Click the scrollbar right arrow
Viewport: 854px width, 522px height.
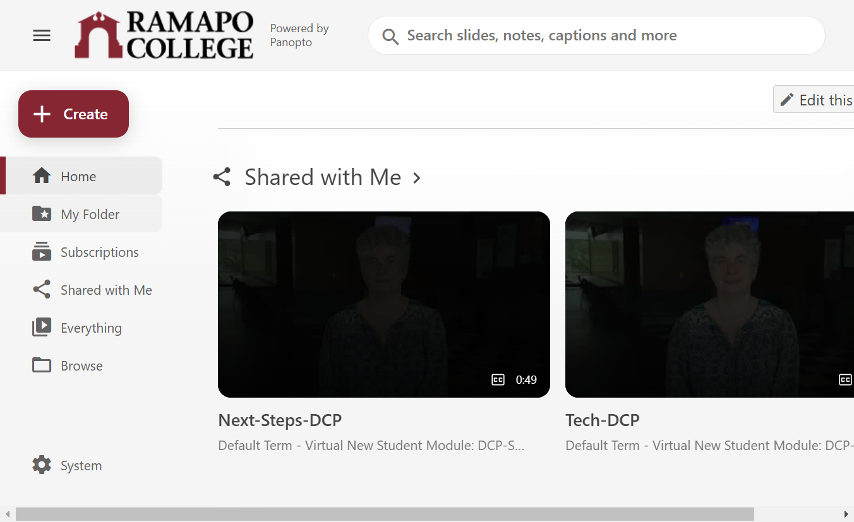click(846, 514)
